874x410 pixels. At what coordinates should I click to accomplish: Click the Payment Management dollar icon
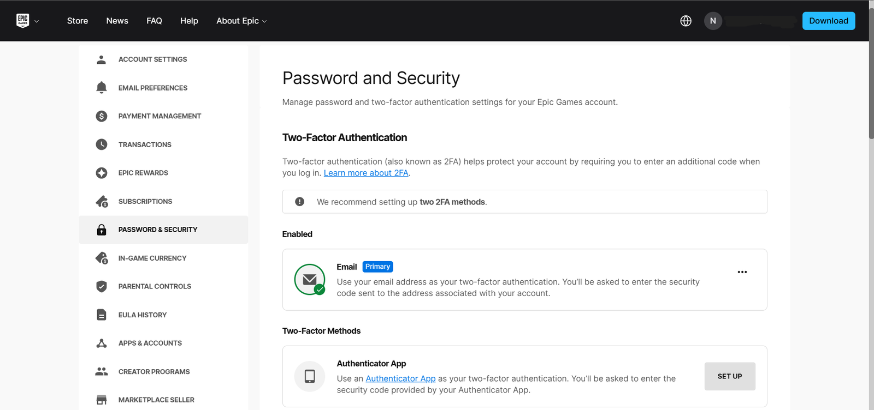(101, 116)
